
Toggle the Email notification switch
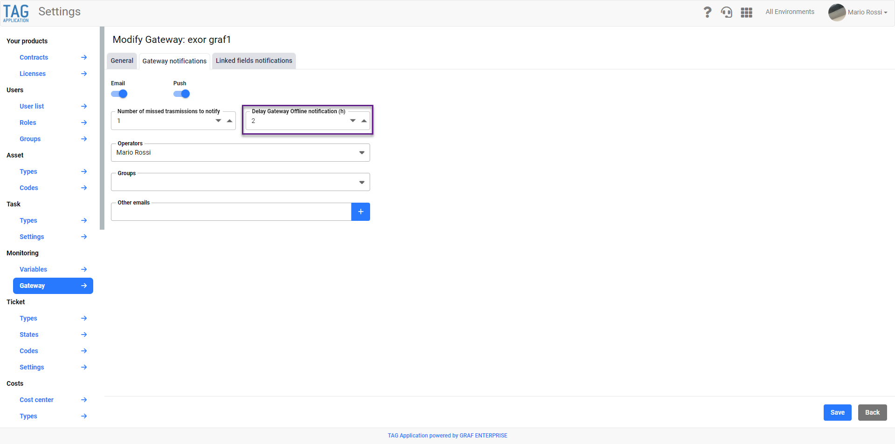(119, 94)
